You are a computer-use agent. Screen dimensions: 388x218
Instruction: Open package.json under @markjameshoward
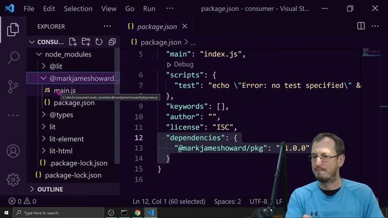[74, 103]
